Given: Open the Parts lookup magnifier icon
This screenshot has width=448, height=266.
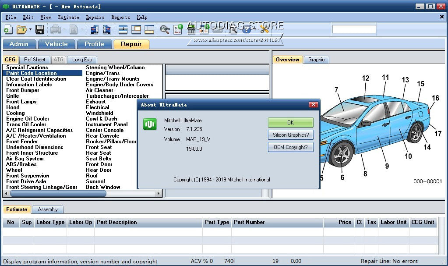Looking at the screenshot, I should tap(164, 29).
